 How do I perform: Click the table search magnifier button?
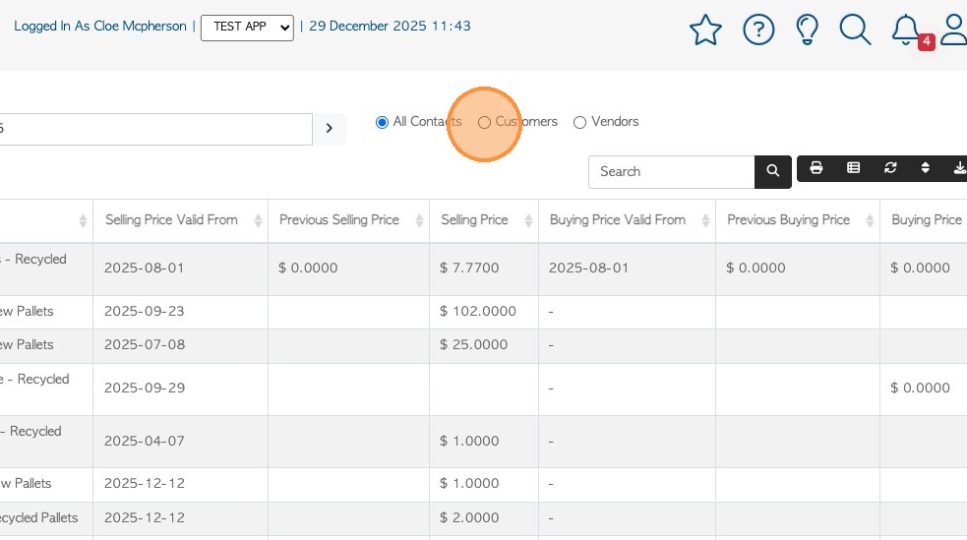[773, 171]
